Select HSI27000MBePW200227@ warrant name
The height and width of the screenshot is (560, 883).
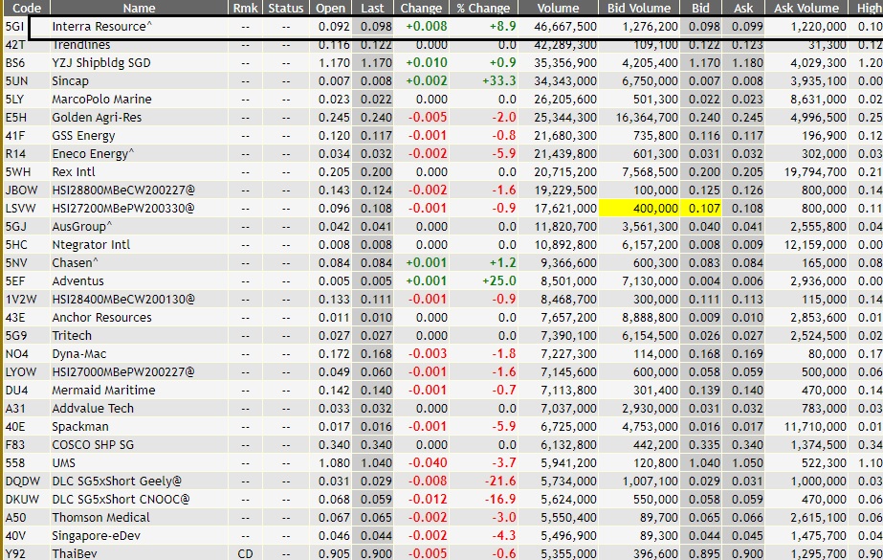(x=123, y=372)
